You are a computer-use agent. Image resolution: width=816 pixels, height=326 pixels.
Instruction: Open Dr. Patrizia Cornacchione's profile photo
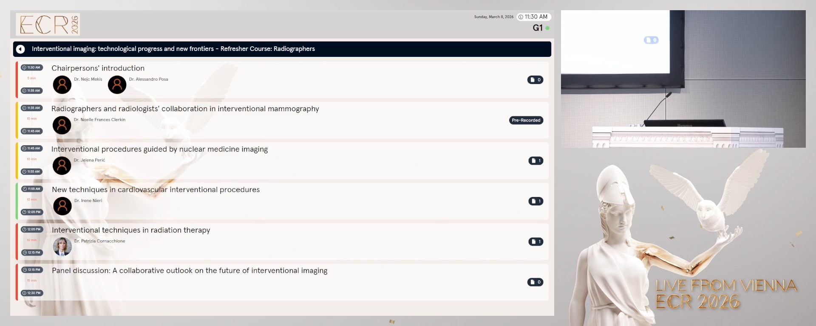tap(62, 247)
